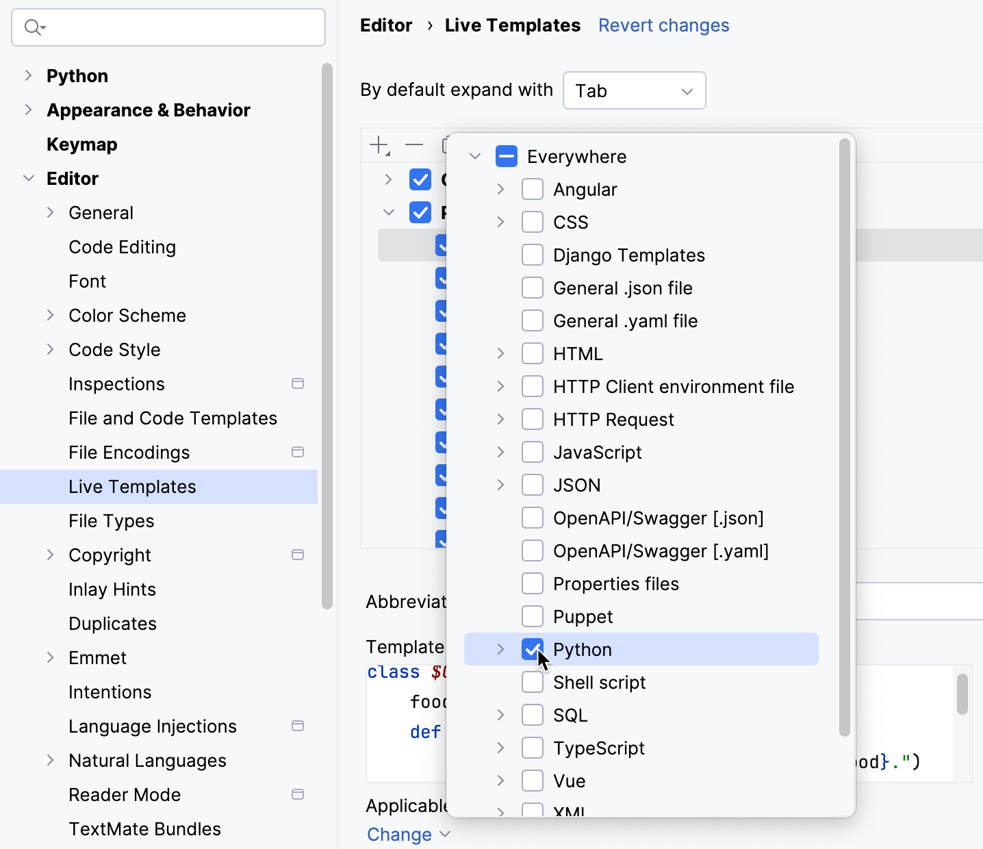
Task: Click the project-level settings icon beside Inspections
Action: point(298,383)
